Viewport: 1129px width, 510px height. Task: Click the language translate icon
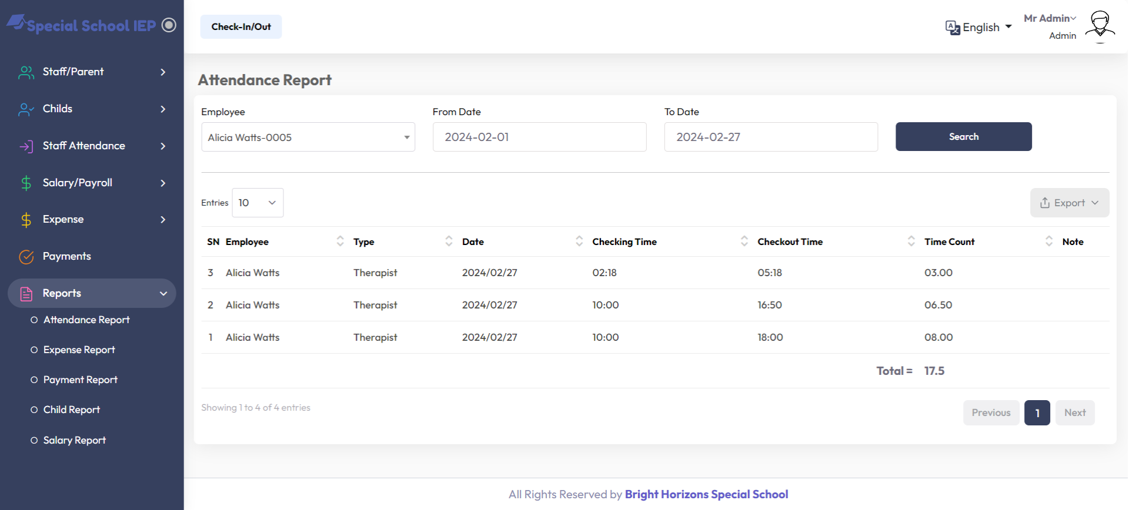pyautogui.click(x=952, y=28)
